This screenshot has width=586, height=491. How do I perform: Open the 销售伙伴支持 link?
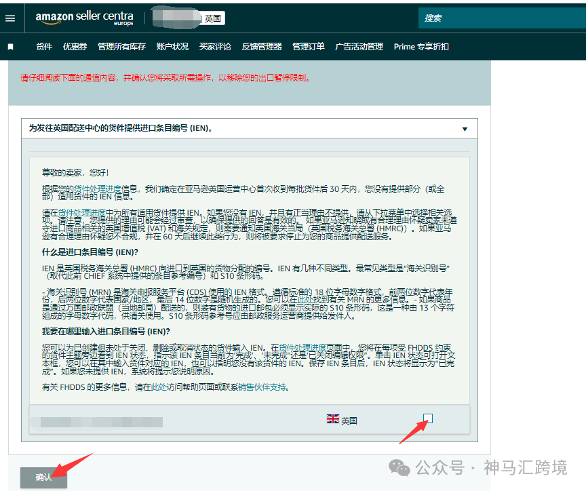262,387
